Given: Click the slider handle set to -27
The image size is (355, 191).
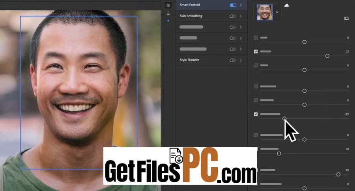Looking at the screenshot, I should 284,118.
